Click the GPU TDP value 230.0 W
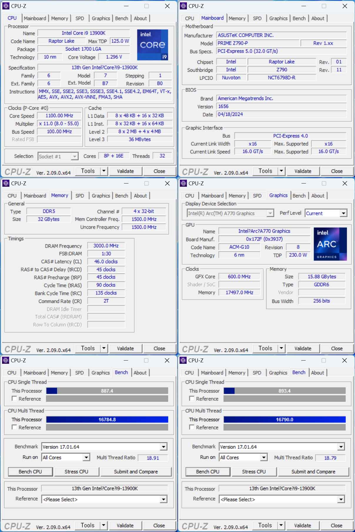 click(298, 255)
